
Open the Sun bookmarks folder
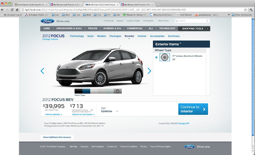point(55,15)
